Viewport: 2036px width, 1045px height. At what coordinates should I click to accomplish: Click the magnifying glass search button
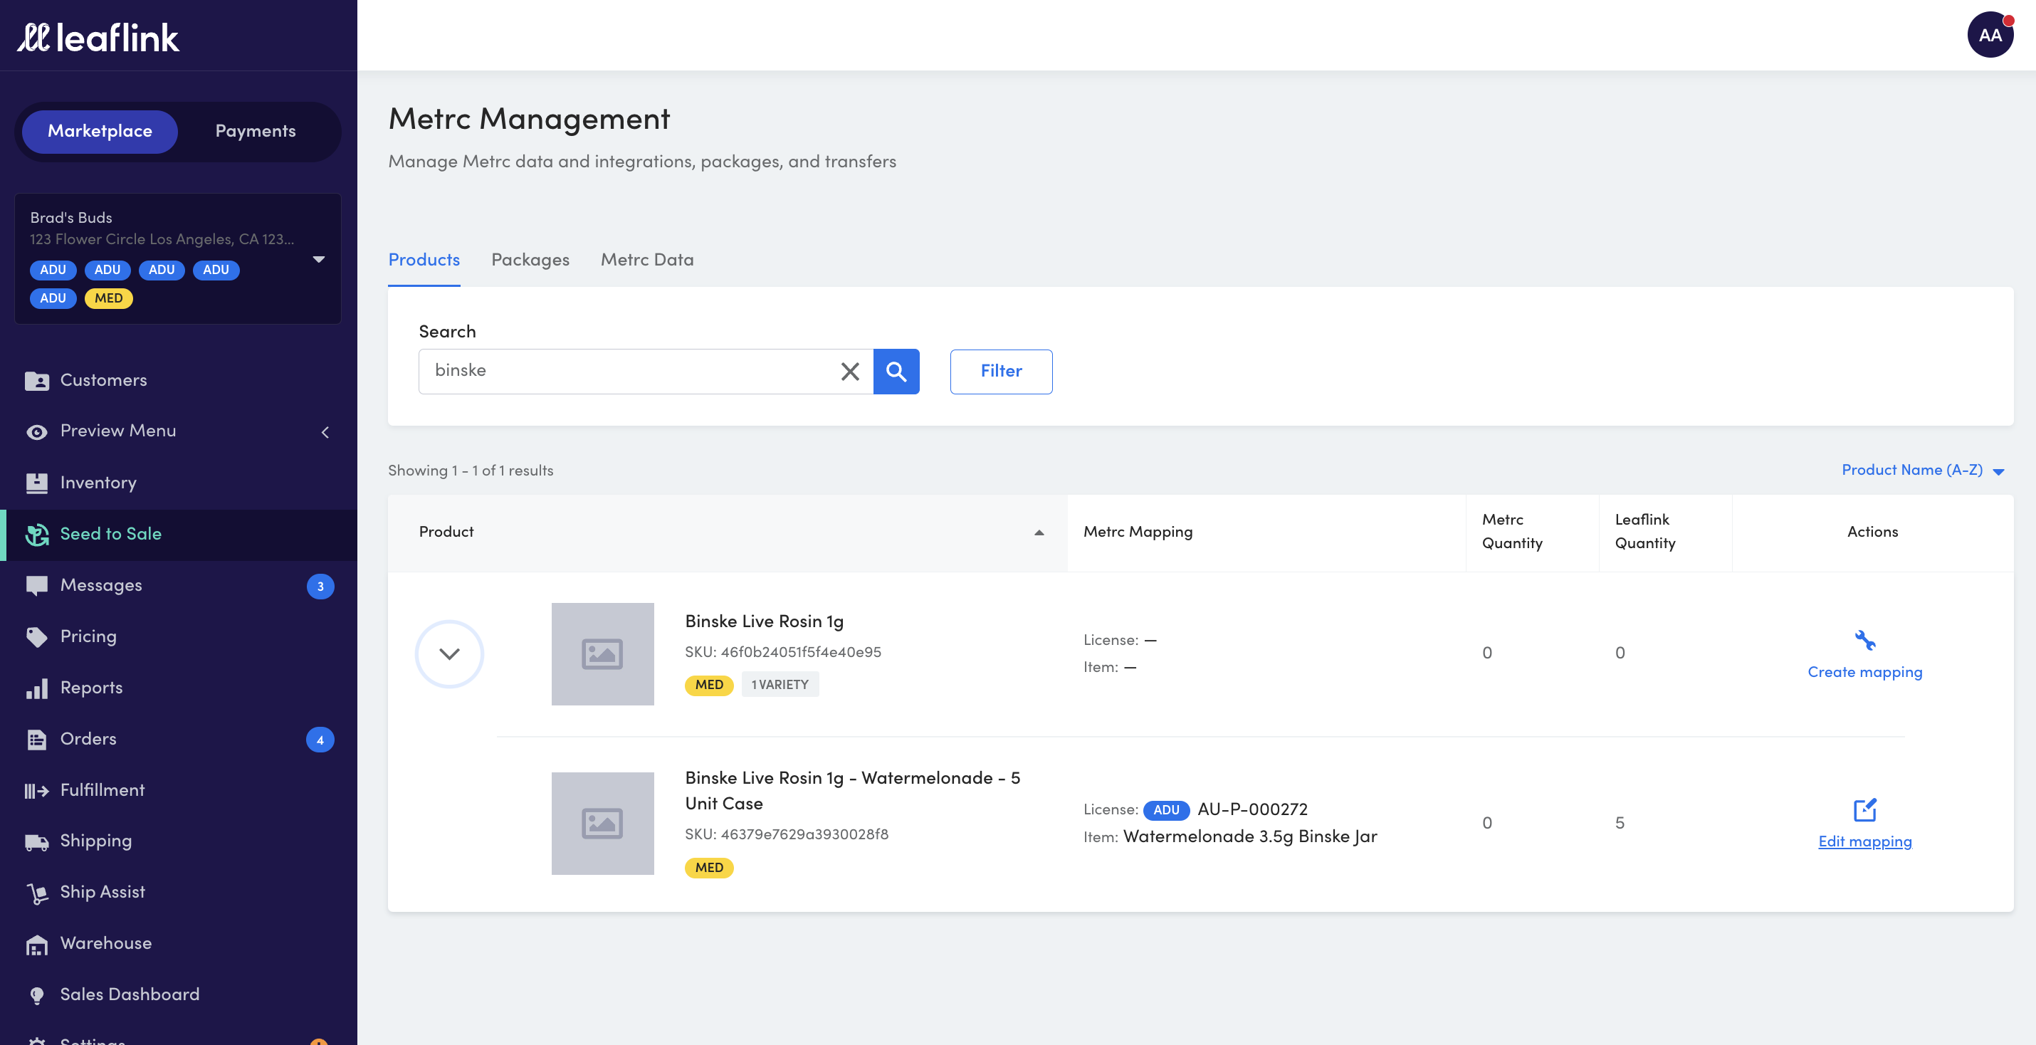pos(896,372)
